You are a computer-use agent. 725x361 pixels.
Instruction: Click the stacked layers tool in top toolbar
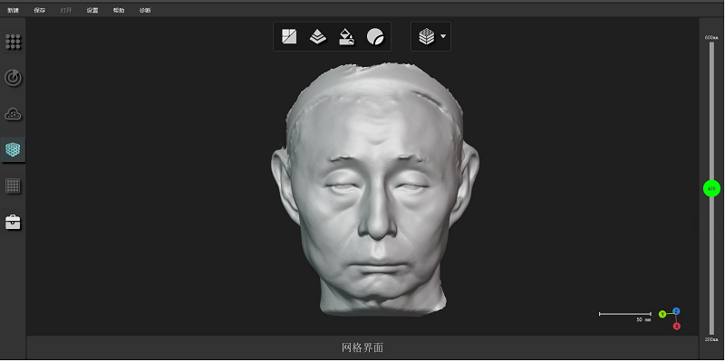[318, 36]
